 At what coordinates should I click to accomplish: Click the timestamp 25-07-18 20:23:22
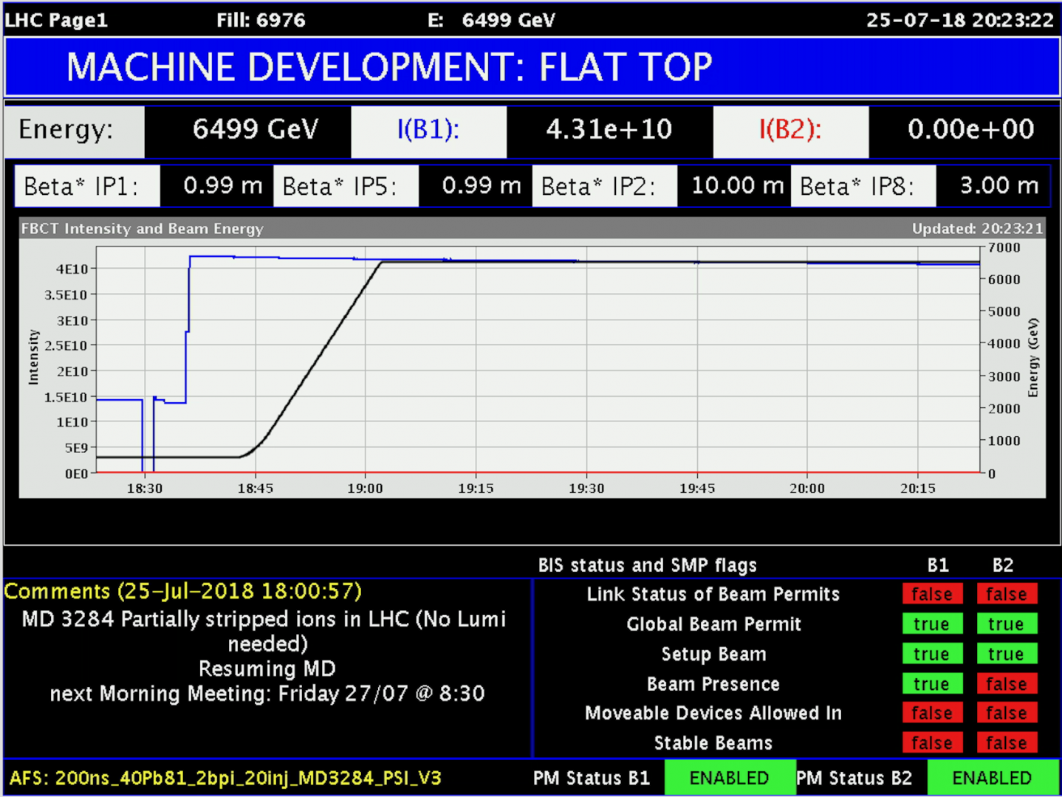coord(960,20)
